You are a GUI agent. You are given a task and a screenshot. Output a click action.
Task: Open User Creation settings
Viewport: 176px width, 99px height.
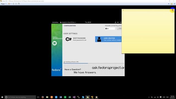pos(108,39)
